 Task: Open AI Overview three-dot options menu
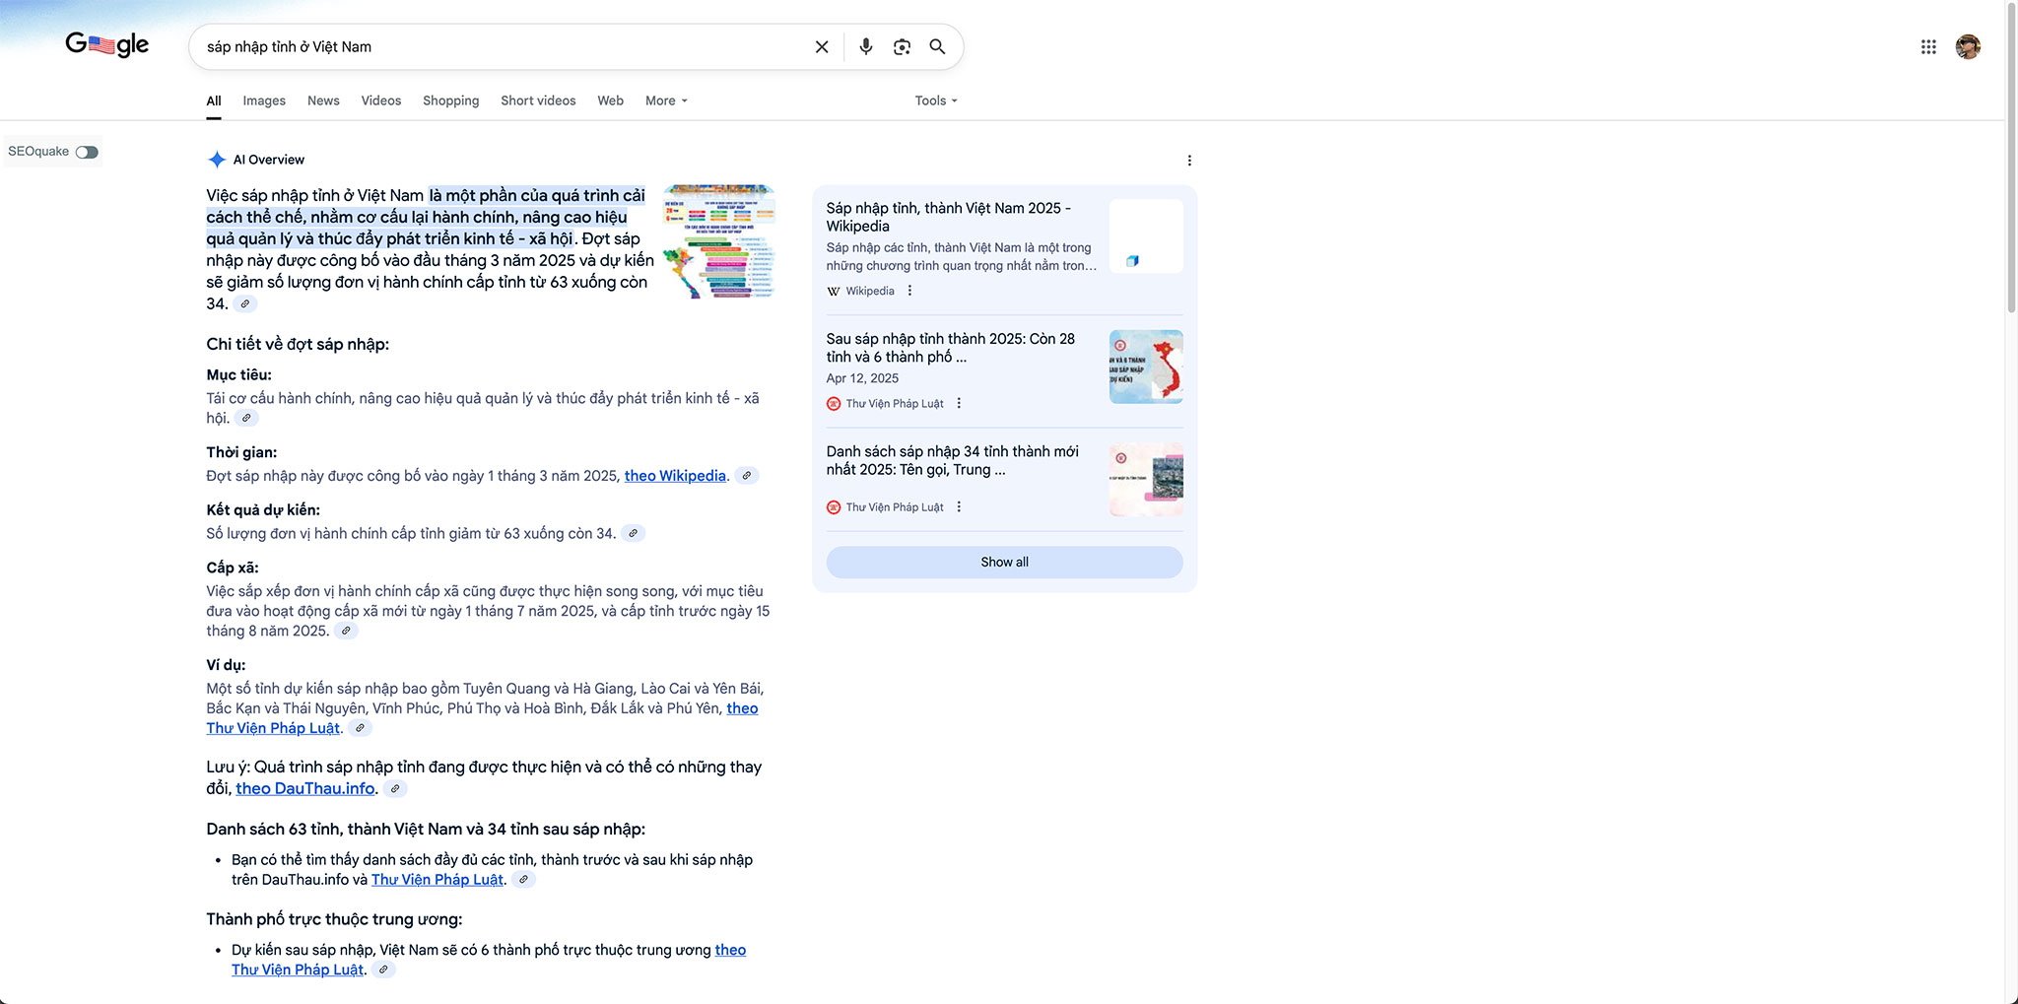point(1189,161)
